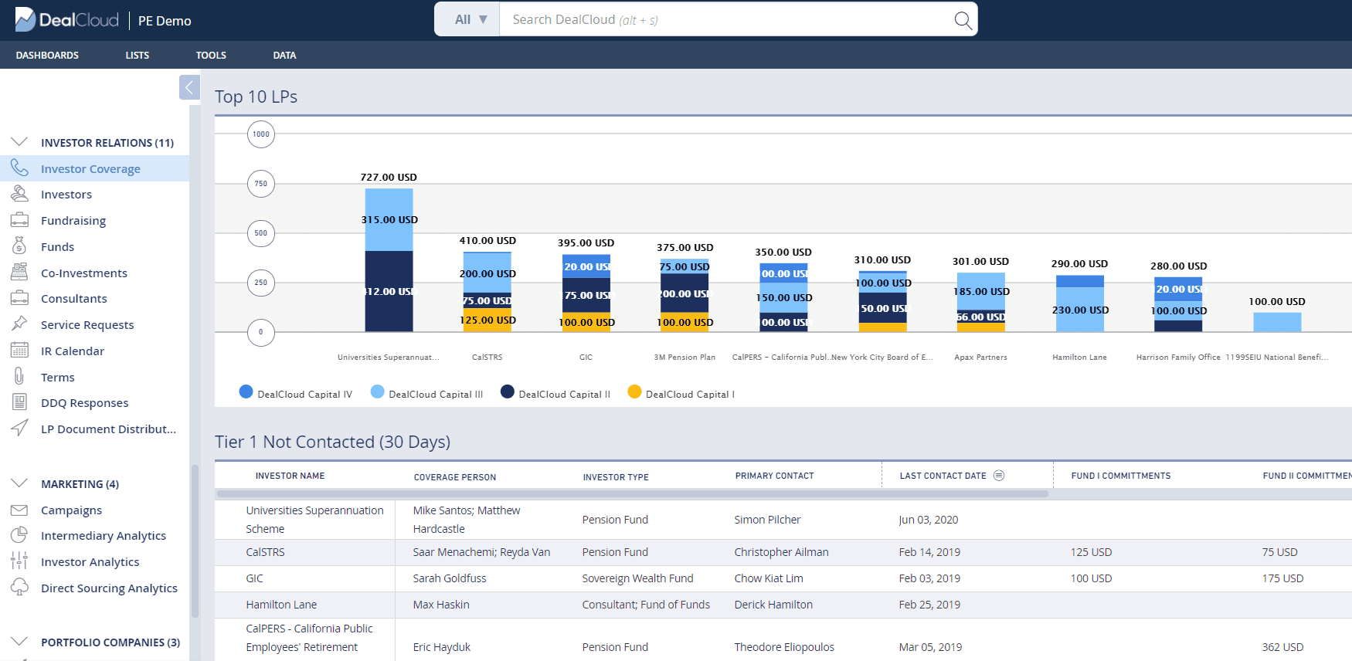
Task: Open primary contact Simon Pilcher
Action: point(767,520)
